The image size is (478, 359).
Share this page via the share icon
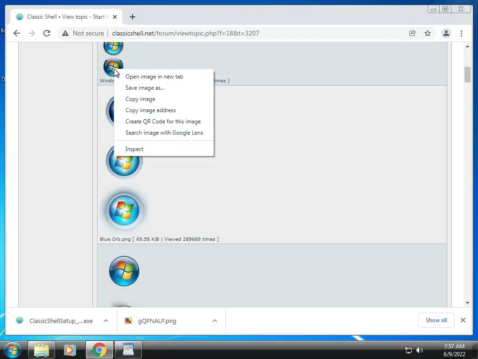coord(413,33)
